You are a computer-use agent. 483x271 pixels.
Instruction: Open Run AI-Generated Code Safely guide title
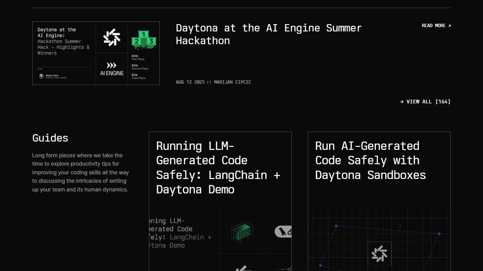click(x=370, y=161)
